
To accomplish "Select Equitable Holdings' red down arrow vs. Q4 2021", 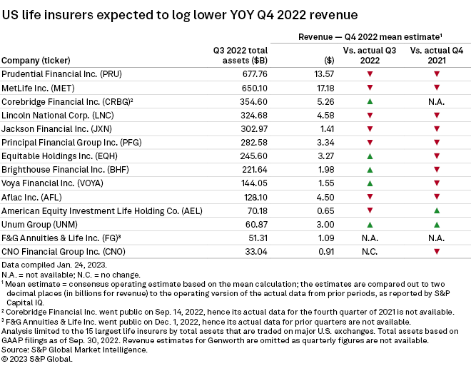I will 437,156.
